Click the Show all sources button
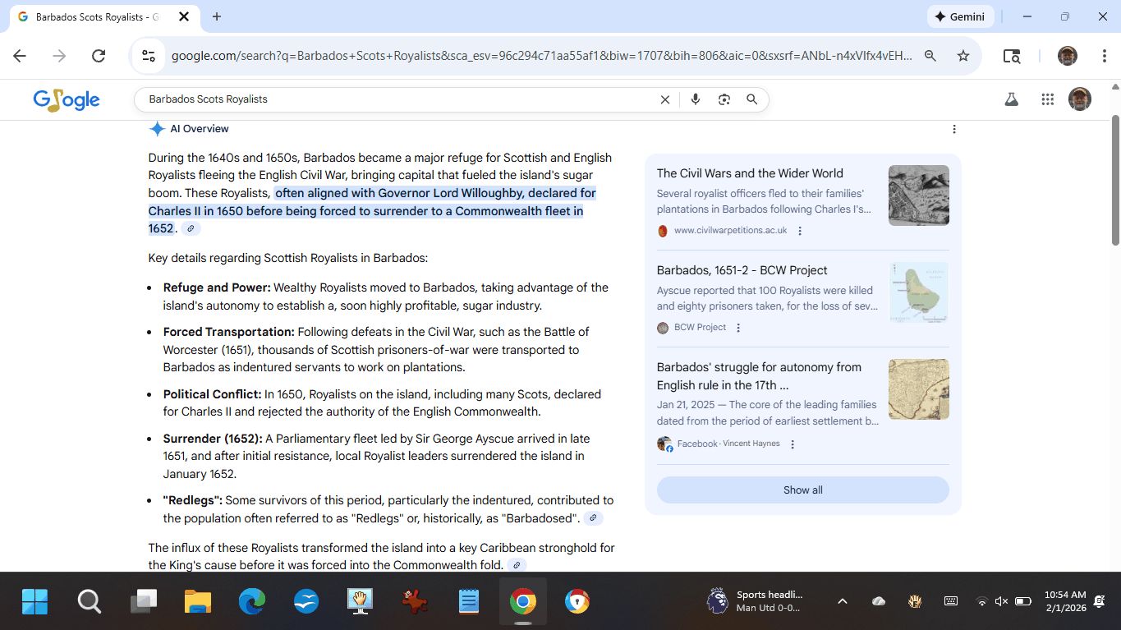The image size is (1121, 630). click(802, 490)
